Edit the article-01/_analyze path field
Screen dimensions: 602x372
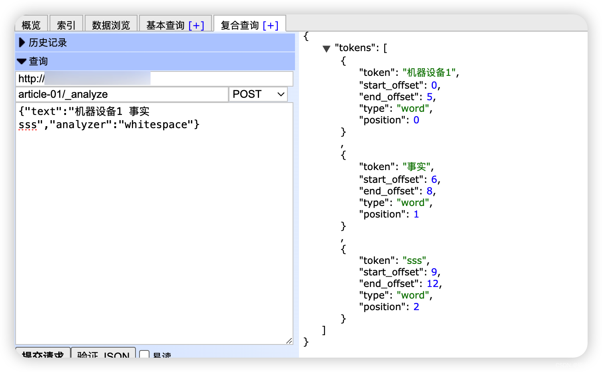pos(122,94)
